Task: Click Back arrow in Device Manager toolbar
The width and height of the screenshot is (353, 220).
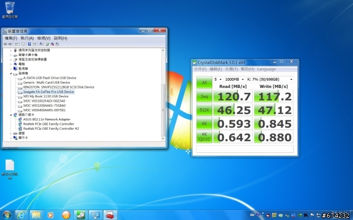Action: point(5,44)
